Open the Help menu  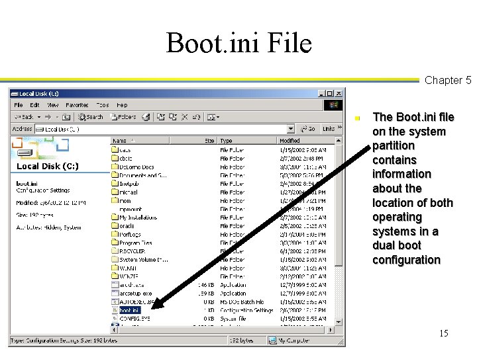click(x=122, y=105)
